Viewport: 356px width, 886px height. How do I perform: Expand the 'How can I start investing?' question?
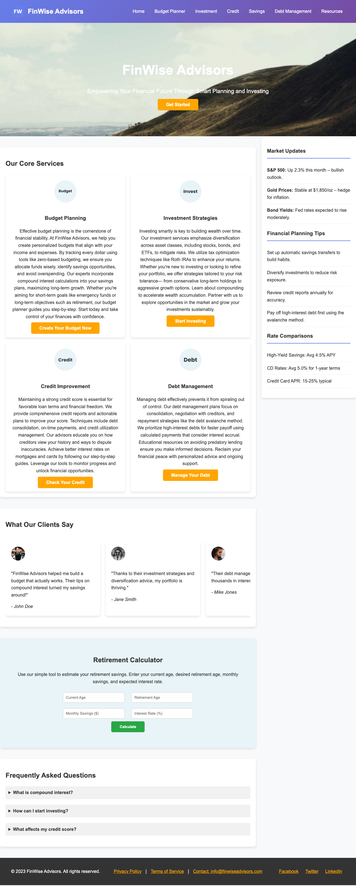coord(41,811)
